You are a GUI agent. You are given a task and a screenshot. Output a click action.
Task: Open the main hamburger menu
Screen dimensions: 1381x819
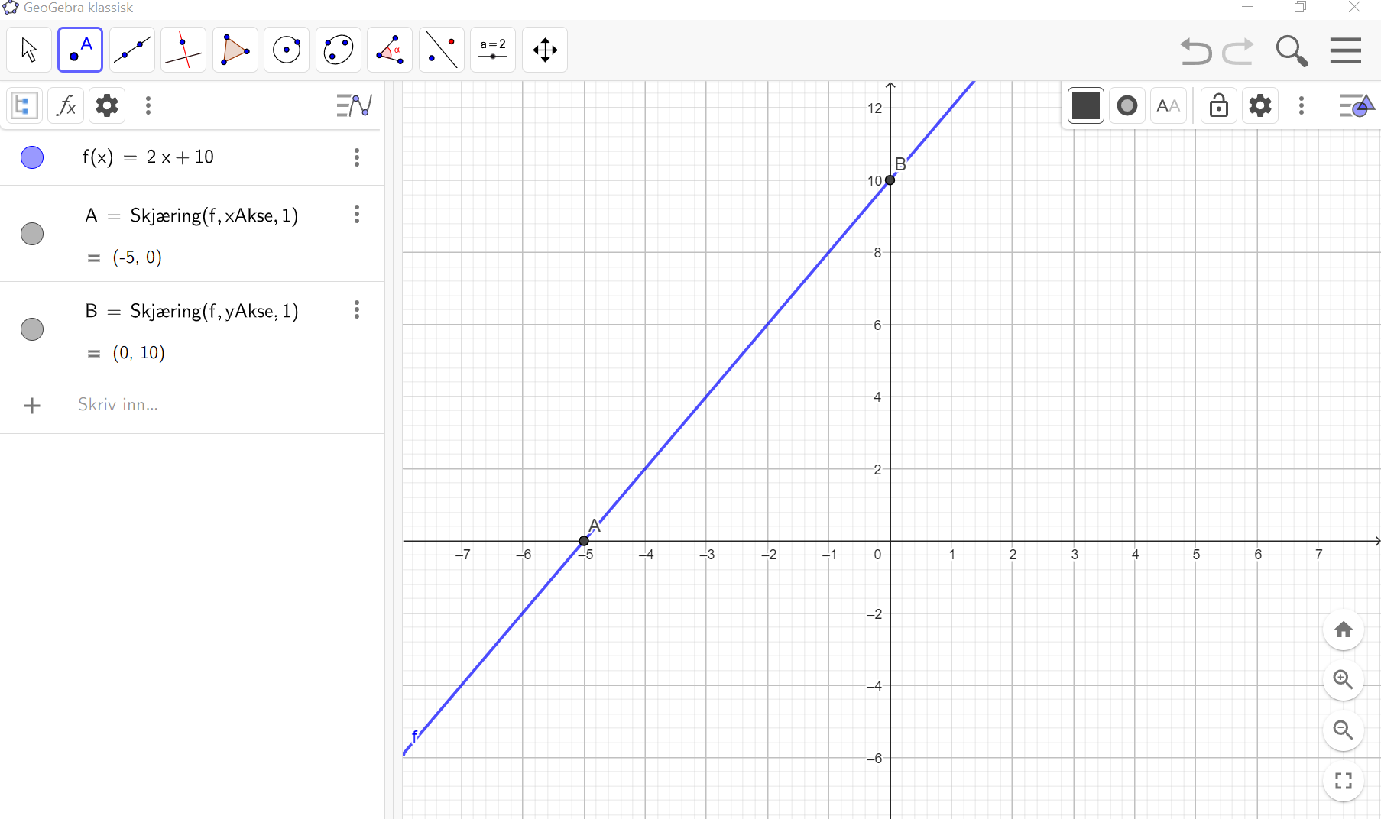(x=1346, y=50)
